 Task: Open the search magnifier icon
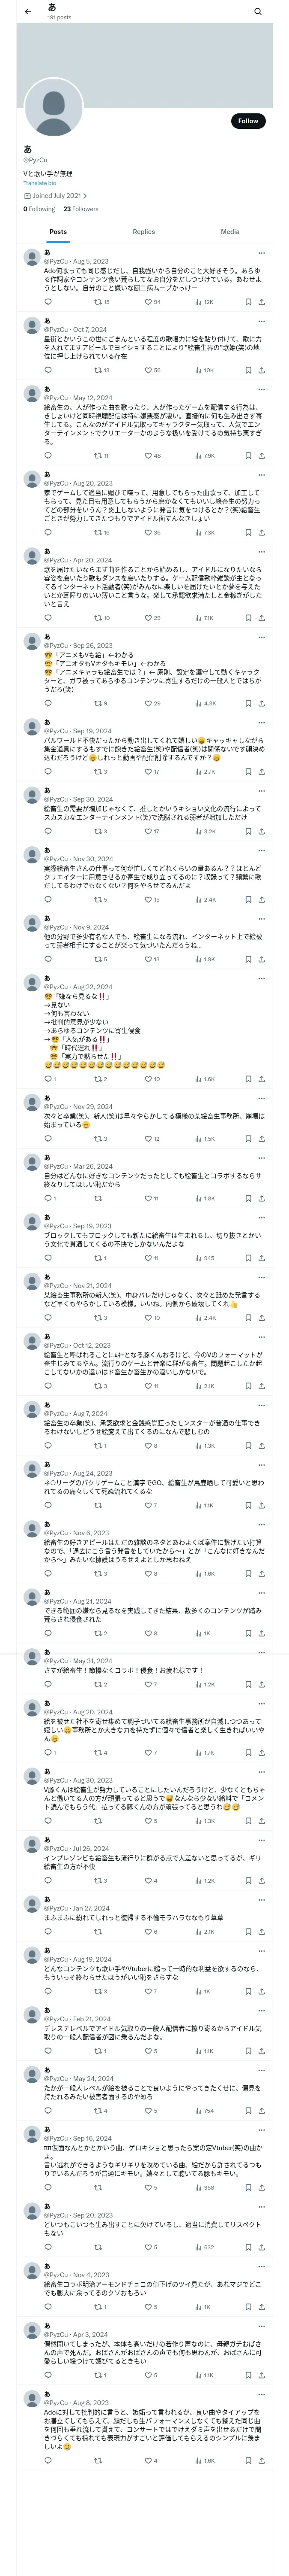[x=257, y=12]
